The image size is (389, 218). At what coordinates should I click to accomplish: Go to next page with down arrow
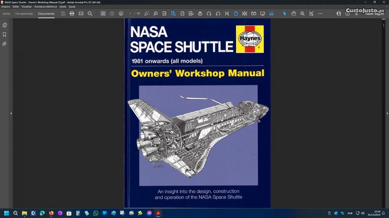[x=121, y=13]
